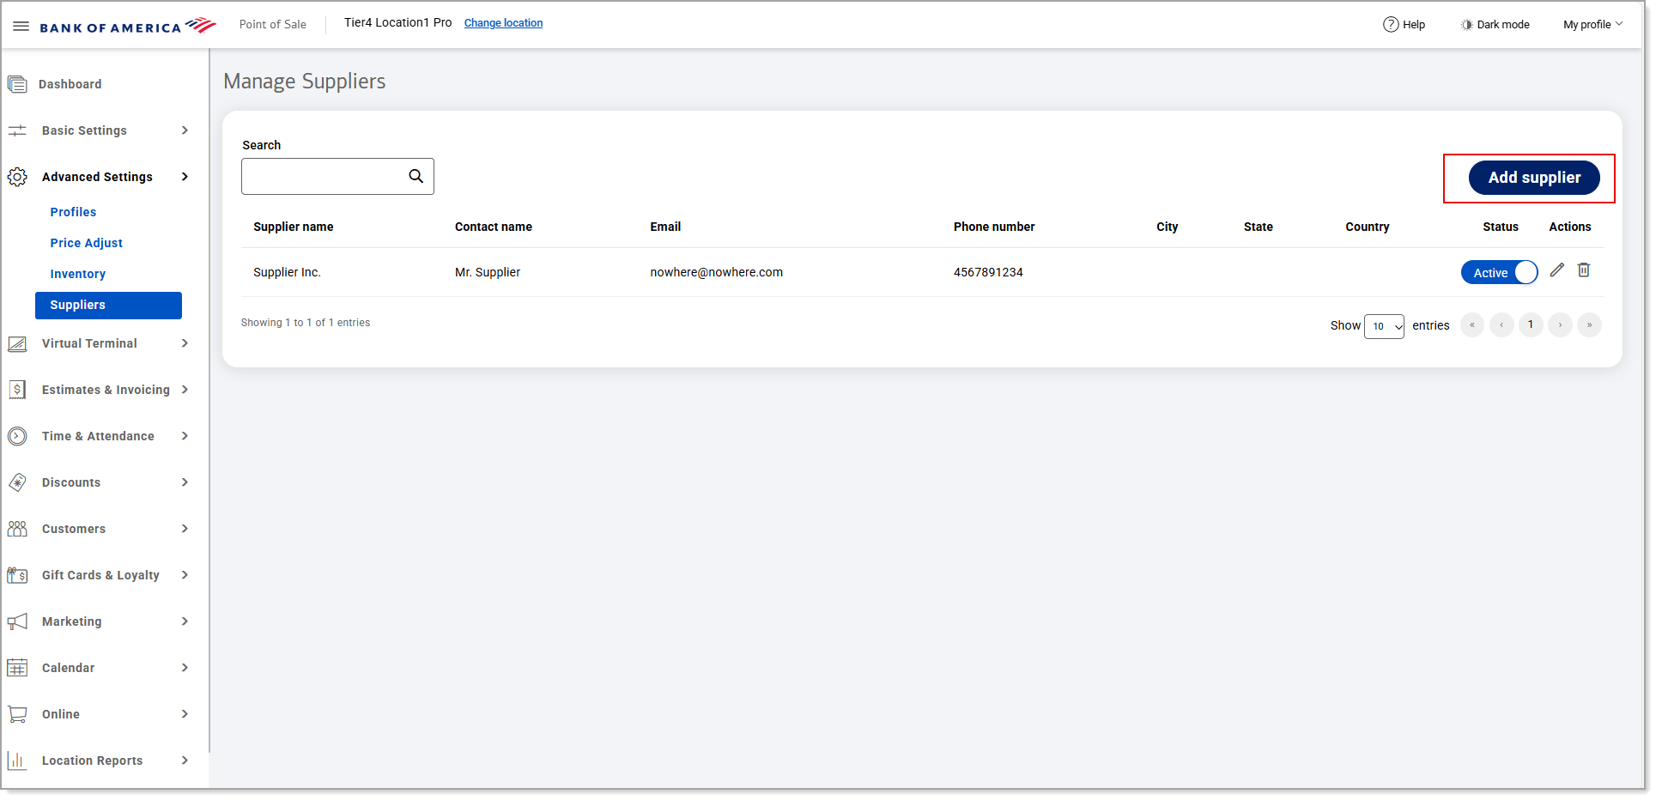The image size is (1656, 800).
Task: Click the Bank of America logo
Action: click(128, 26)
